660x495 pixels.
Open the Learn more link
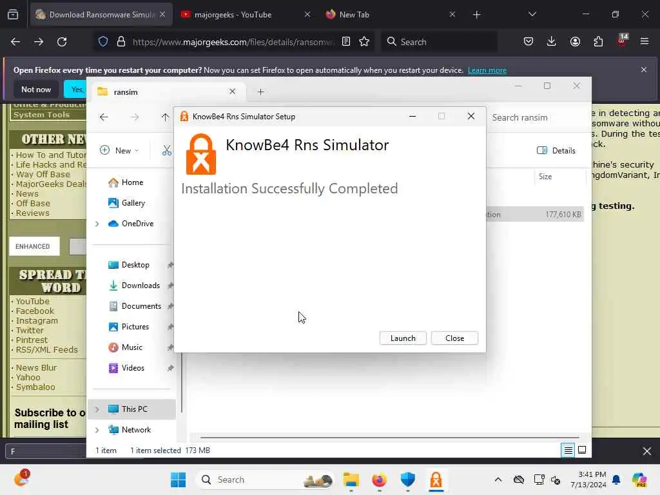click(x=487, y=70)
